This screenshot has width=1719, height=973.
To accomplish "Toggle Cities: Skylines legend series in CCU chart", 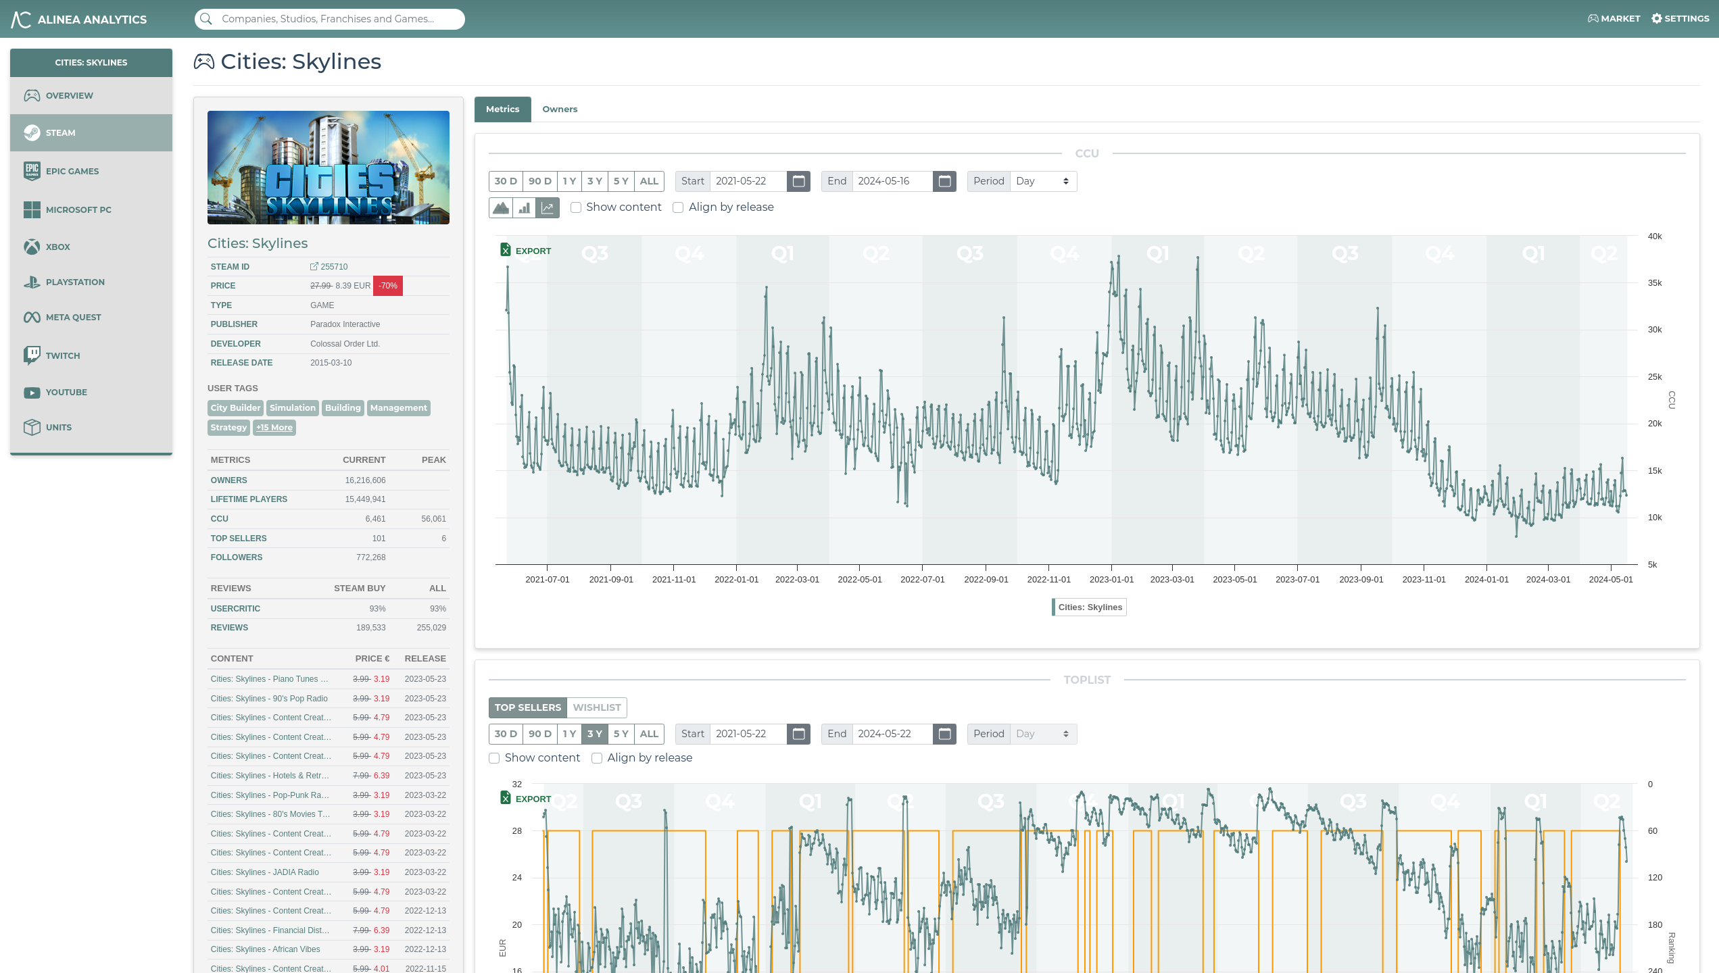I will click(x=1089, y=607).
